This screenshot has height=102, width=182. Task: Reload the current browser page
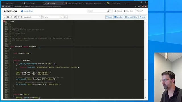click(x=9, y=7)
